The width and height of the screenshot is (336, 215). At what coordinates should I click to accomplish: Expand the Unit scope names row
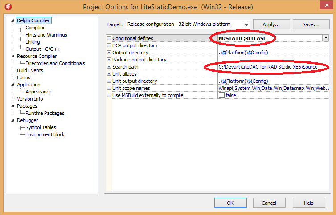coord(109,88)
